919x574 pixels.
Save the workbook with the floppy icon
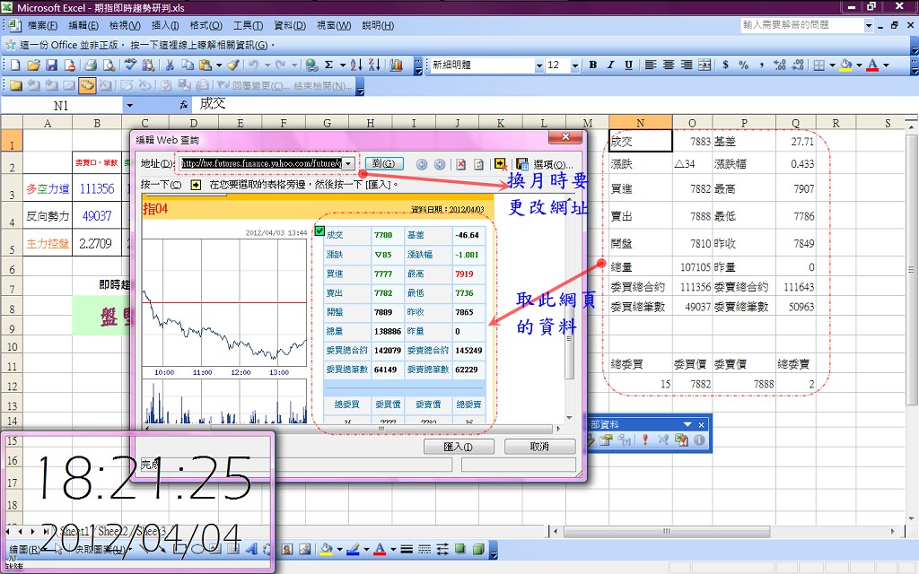pos(51,65)
